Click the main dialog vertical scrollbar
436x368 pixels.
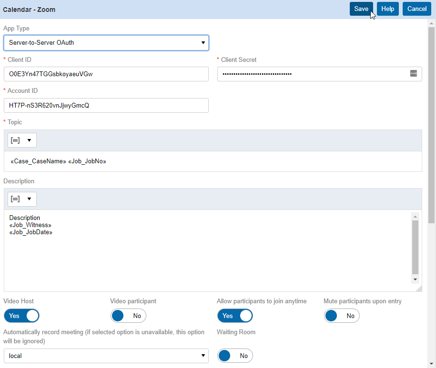click(431, 119)
